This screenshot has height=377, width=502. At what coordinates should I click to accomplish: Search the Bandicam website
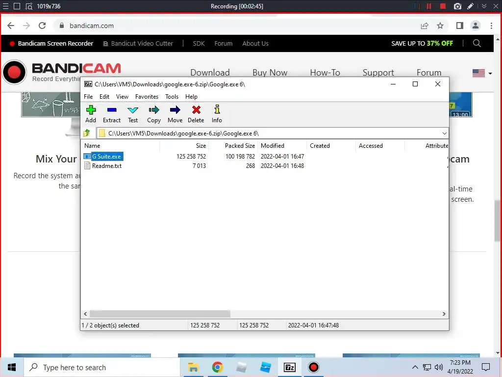[x=477, y=43]
